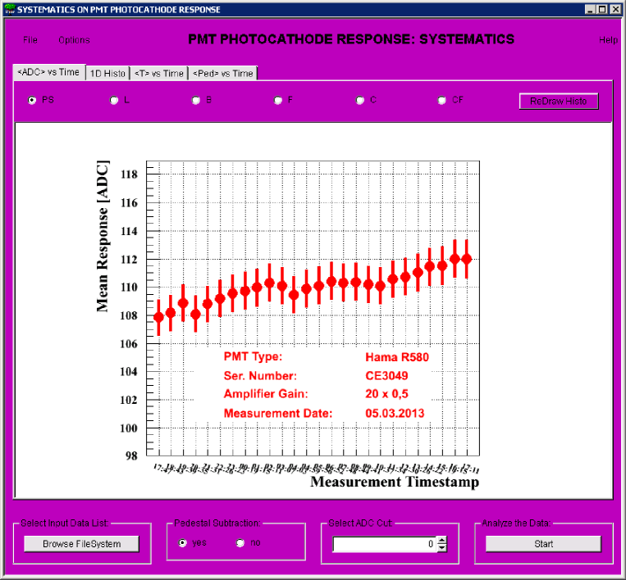Maximize the systematics window

[602, 9]
